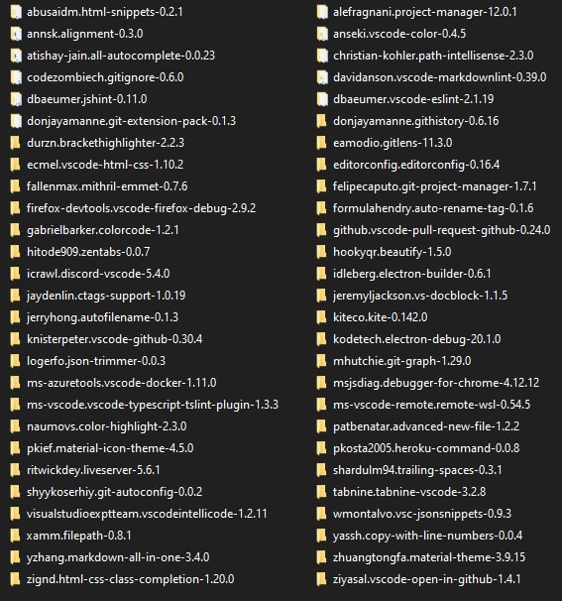Viewport: 562px width, 601px height.
Task: Click the folder icon beside christian-kohler.path-intellisense-2.3.0
Action: point(322,56)
